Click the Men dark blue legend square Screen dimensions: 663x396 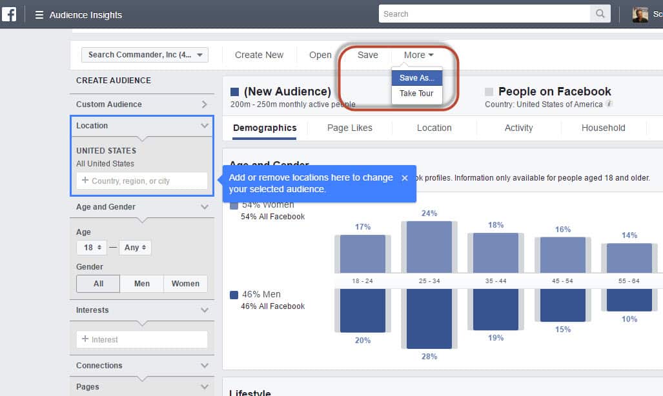click(x=234, y=295)
